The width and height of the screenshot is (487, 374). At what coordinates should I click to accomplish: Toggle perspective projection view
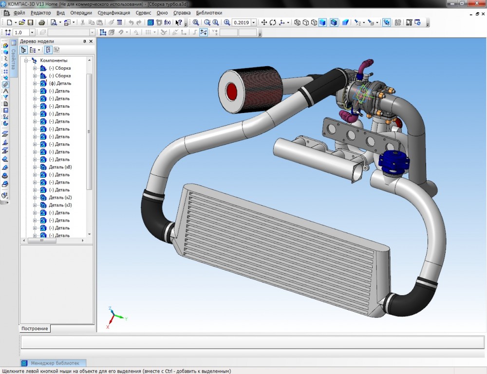click(x=345, y=22)
